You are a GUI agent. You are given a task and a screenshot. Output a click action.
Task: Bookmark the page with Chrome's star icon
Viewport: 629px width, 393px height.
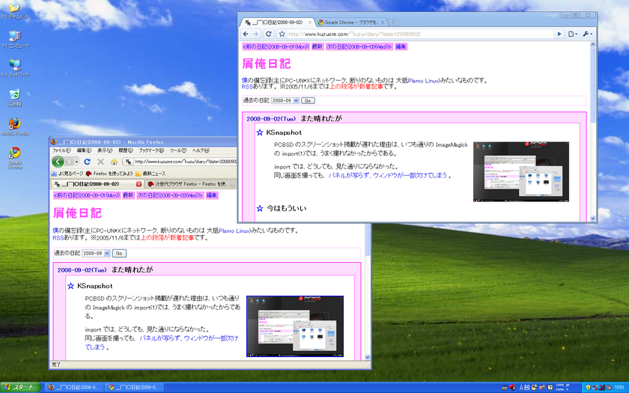click(x=282, y=34)
